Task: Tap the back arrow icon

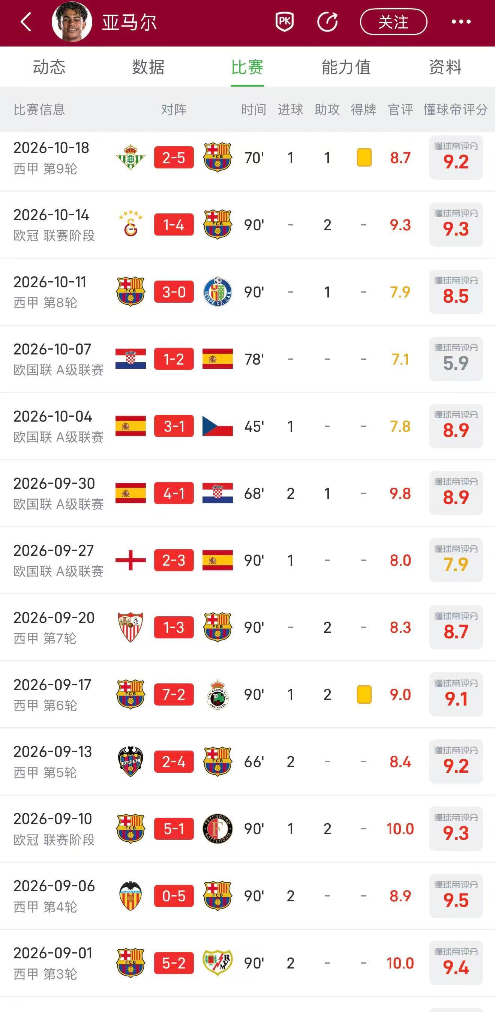Action: 26,22
